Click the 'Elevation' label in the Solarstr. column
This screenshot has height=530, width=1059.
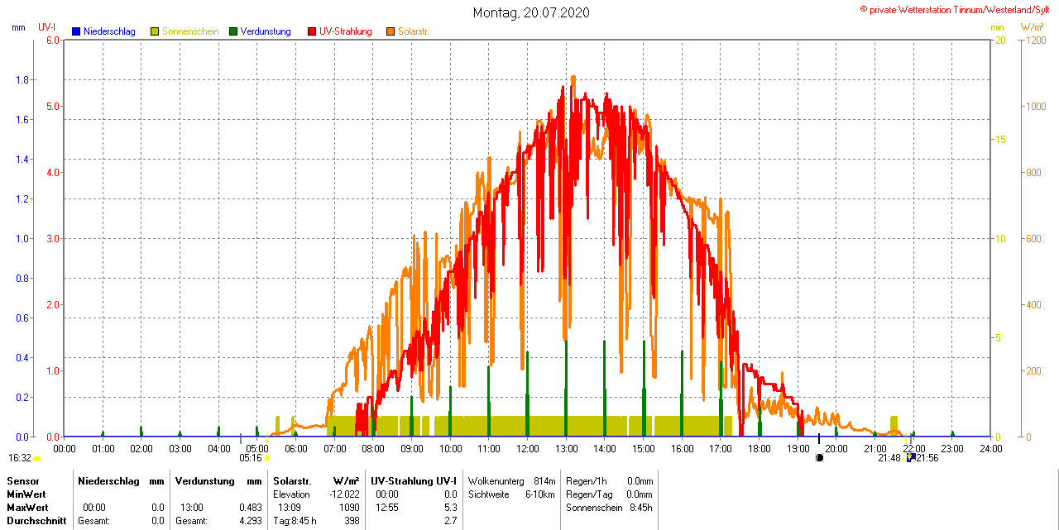(291, 494)
